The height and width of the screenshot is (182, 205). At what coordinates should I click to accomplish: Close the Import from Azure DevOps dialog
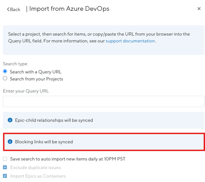(199, 8)
